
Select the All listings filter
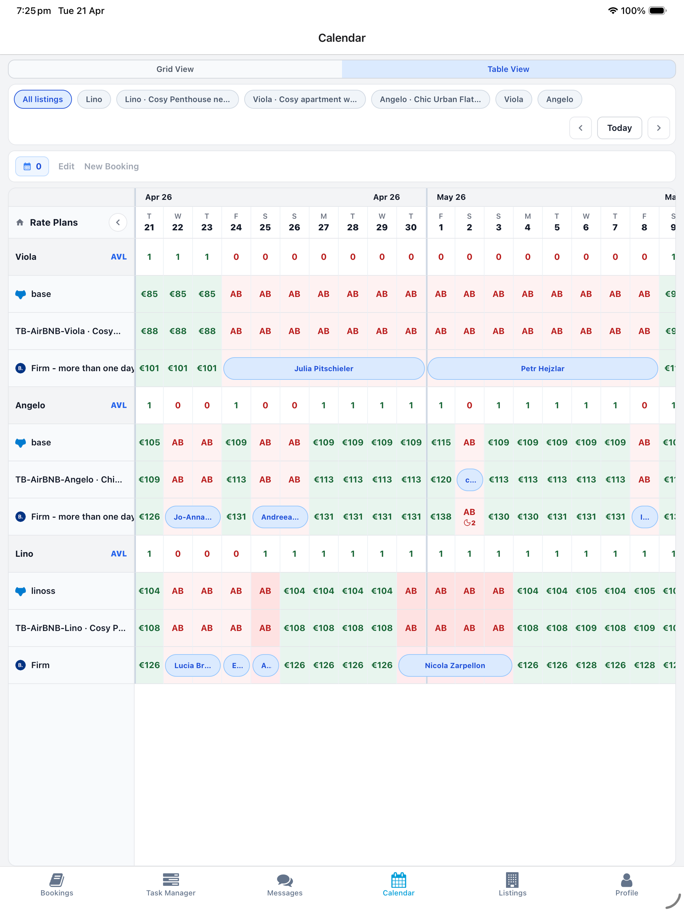point(43,99)
